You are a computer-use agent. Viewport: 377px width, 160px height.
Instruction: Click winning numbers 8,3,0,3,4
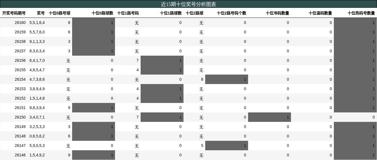point(37,51)
